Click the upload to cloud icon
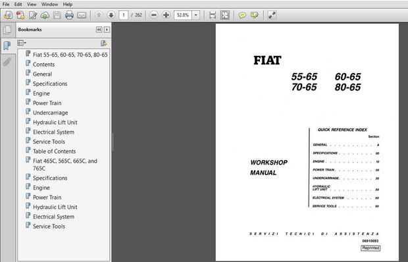This screenshot has width=408, height=262. pyautogui.click(x=45, y=15)
